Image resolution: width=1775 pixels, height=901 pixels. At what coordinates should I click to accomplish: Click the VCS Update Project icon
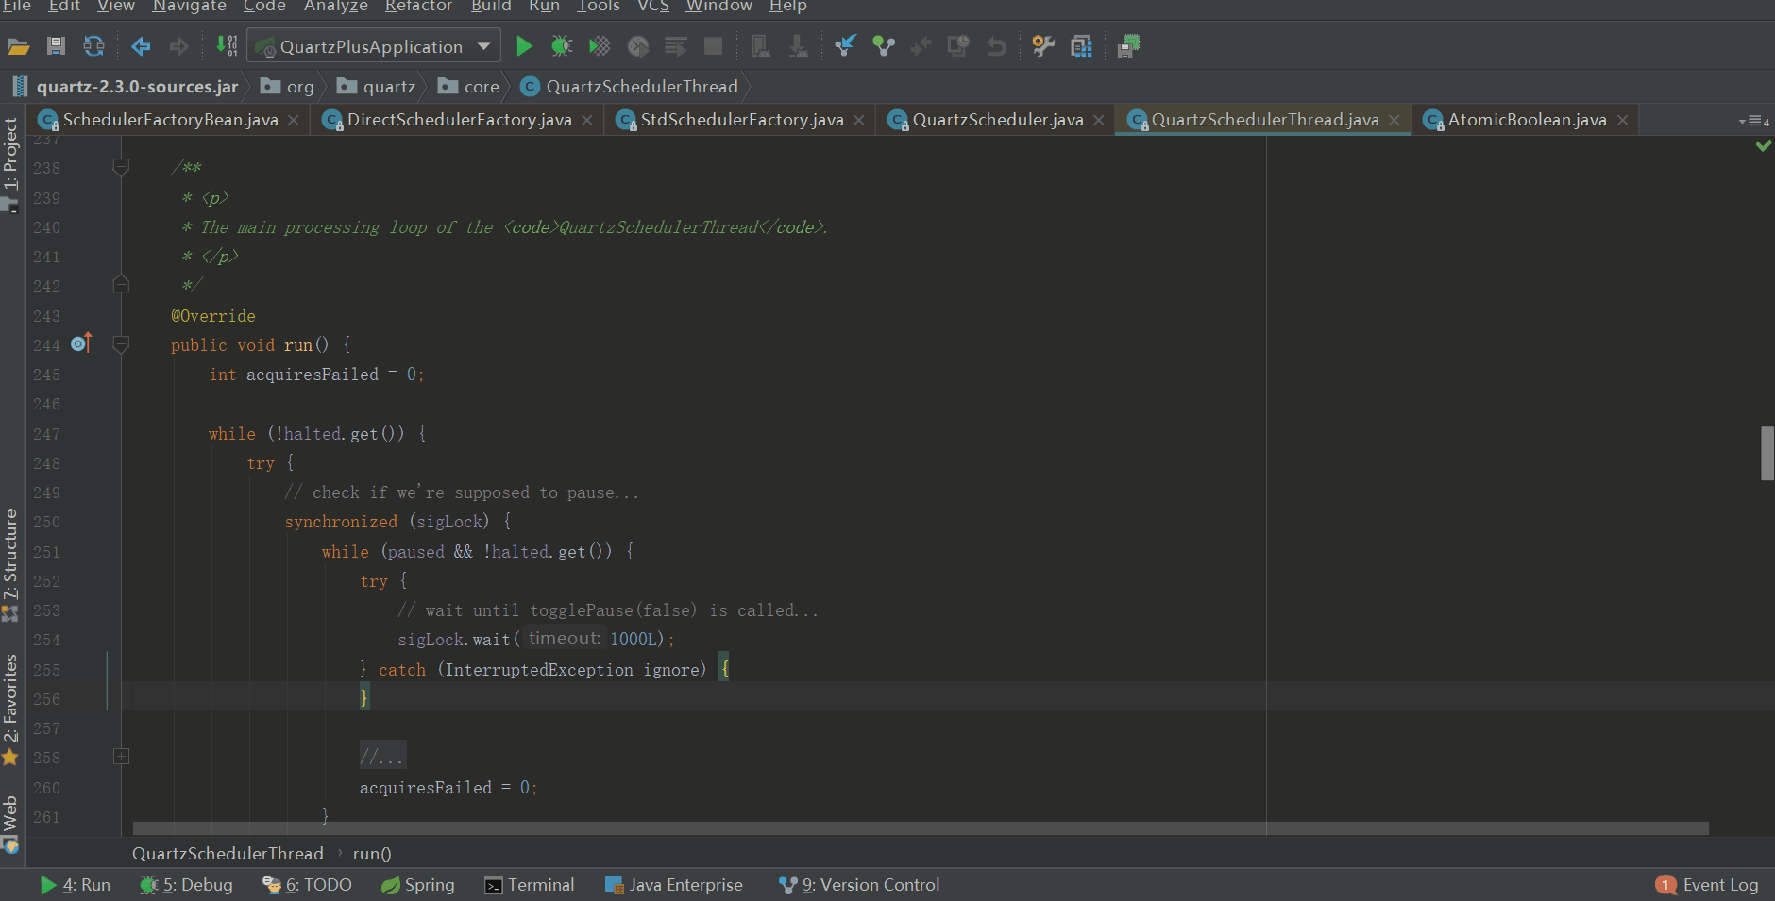pos(845,46)
